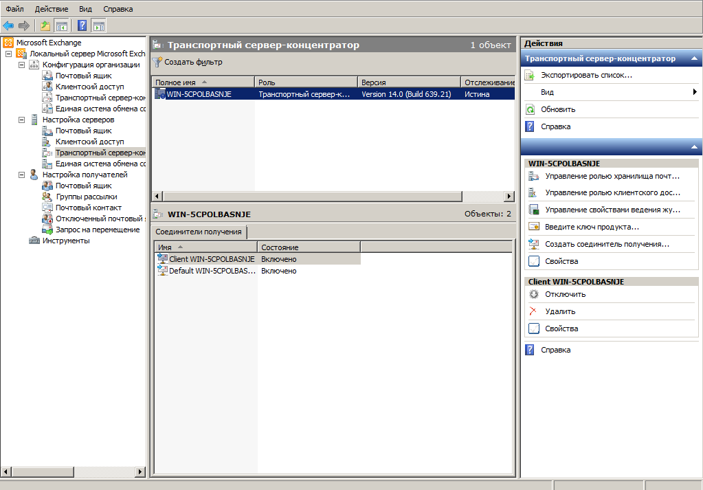Click the Роль column header

click(306, 82)
